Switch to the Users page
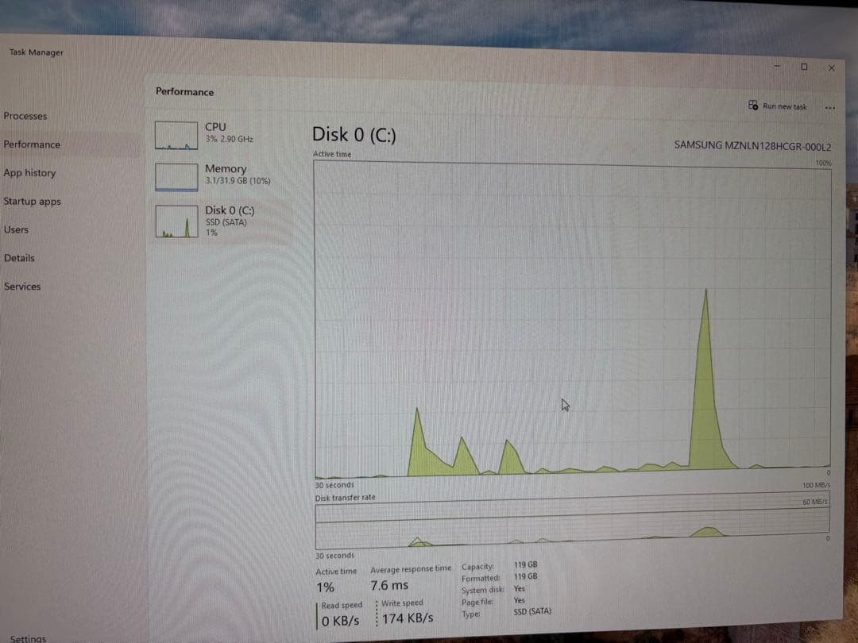Screen dimensions: 858x643 pos(16,229)
